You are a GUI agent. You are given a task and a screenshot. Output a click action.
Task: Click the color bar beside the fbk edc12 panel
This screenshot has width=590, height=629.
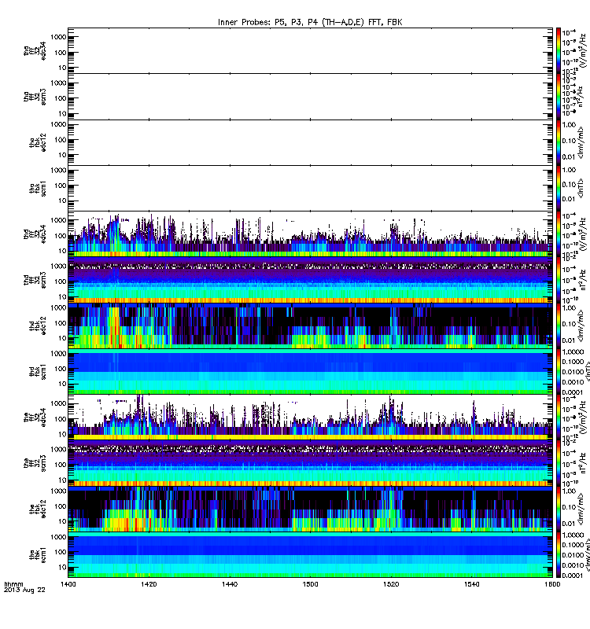point(559,509)
